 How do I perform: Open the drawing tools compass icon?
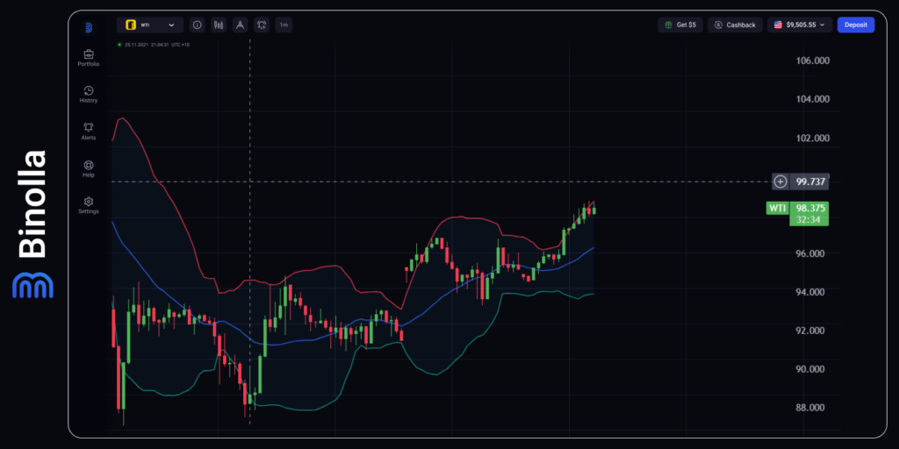[x=241, y=25]
